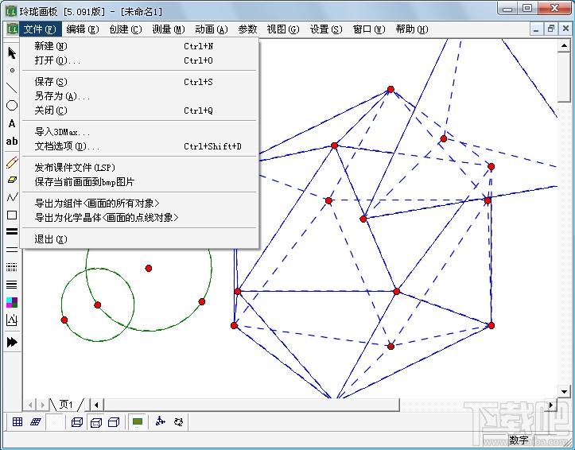This screenshot has width=575, height=450.
Task: Open the color palette tool
Action: 12,302
